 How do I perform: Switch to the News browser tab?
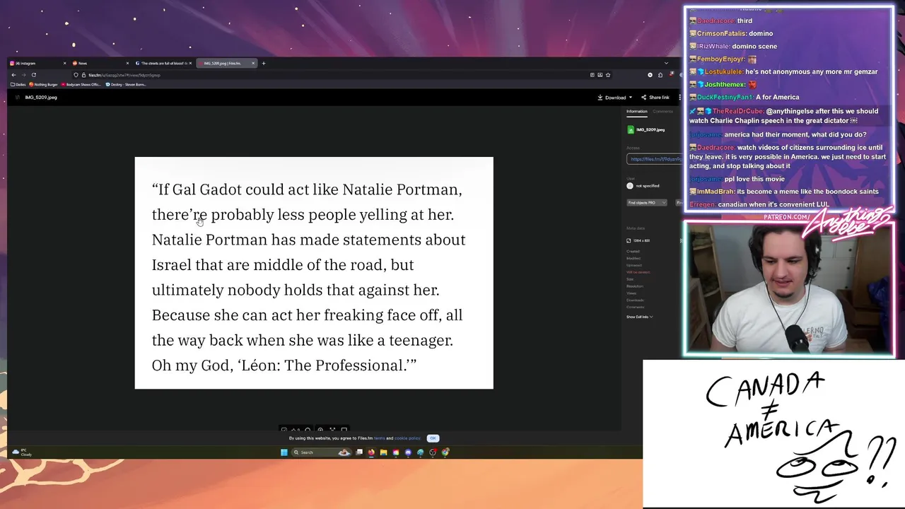tap(100, 63)
